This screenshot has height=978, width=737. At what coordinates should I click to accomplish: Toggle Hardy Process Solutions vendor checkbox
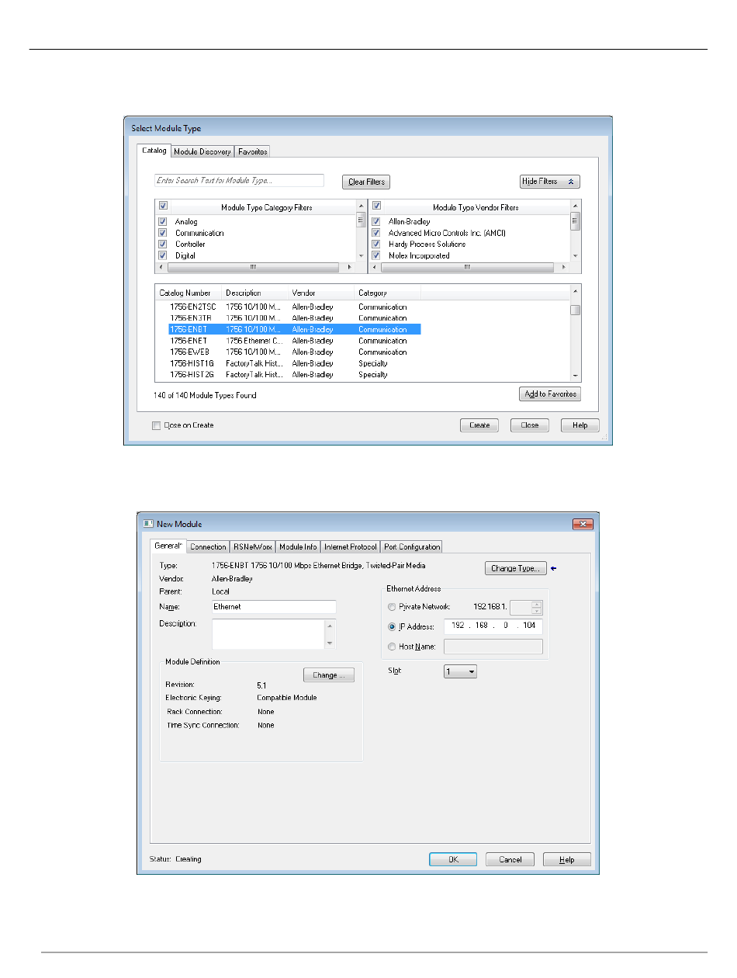(376, 244)
